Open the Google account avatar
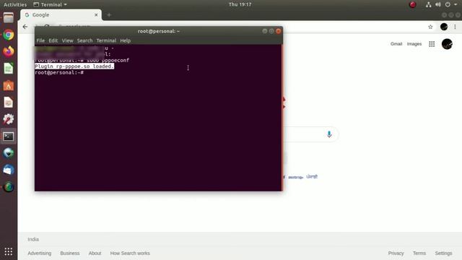This screenshot has height=260, width=462. pyautogui.click(x=447, y=44)
